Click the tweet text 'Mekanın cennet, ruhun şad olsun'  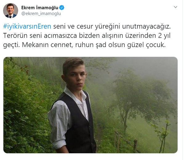point(74,45)
